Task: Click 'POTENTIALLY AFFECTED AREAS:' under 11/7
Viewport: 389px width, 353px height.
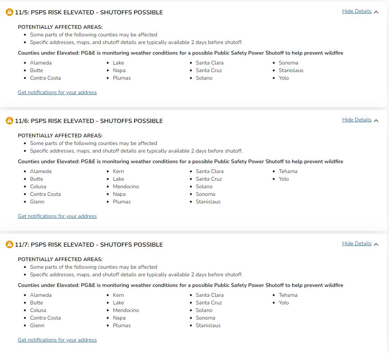Action: coord(60,259)
